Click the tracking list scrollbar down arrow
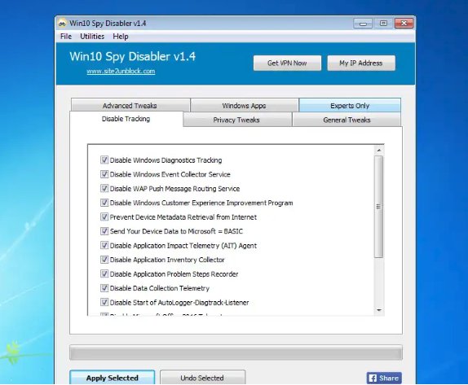 tap(379, 310)
